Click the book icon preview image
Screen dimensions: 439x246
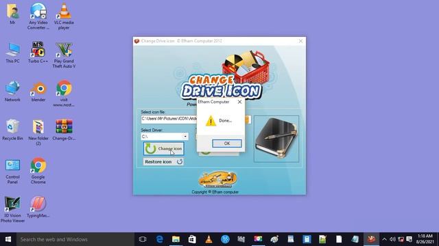click(x=276, y=139)
